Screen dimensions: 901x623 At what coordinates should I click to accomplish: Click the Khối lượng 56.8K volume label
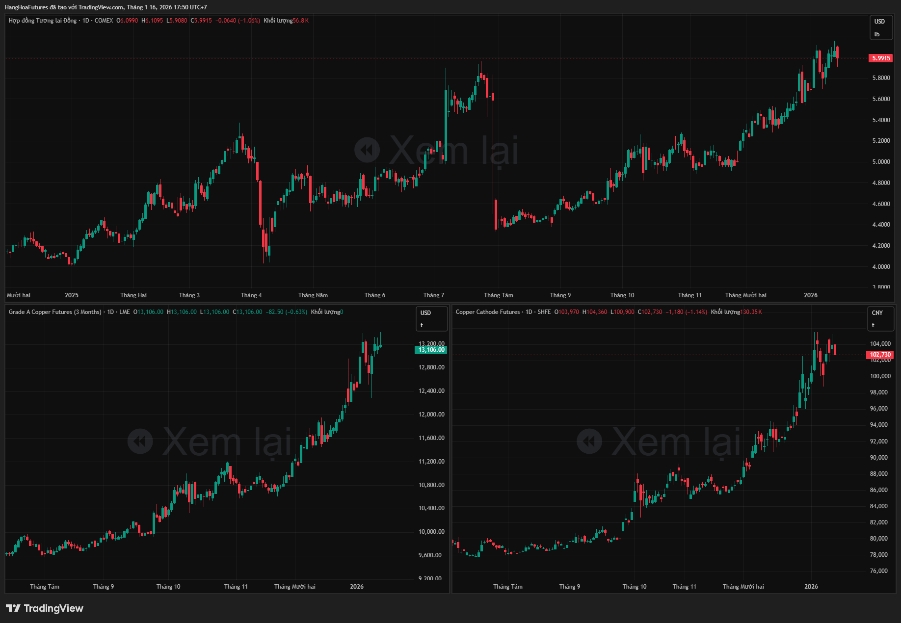click(286, 21)
